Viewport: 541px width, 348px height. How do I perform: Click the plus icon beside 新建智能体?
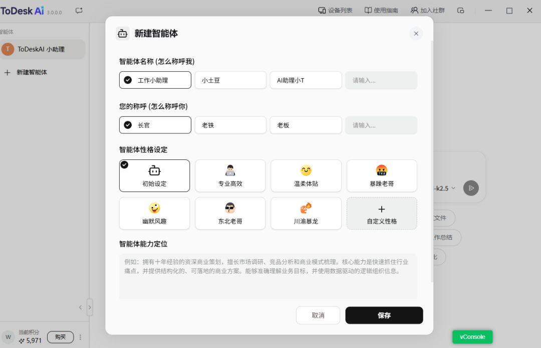tap(7, 73)
